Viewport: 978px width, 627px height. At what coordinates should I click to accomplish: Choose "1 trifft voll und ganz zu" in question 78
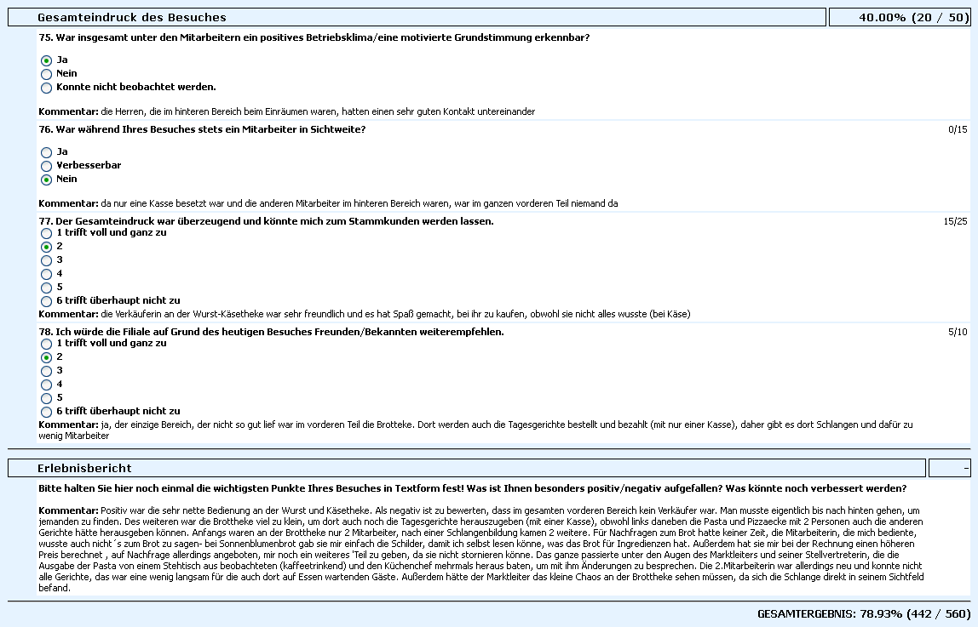46,344
